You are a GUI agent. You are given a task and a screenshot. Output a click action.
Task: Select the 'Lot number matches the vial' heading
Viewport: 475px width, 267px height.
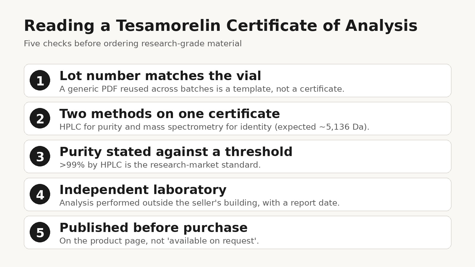coord(160,76)
